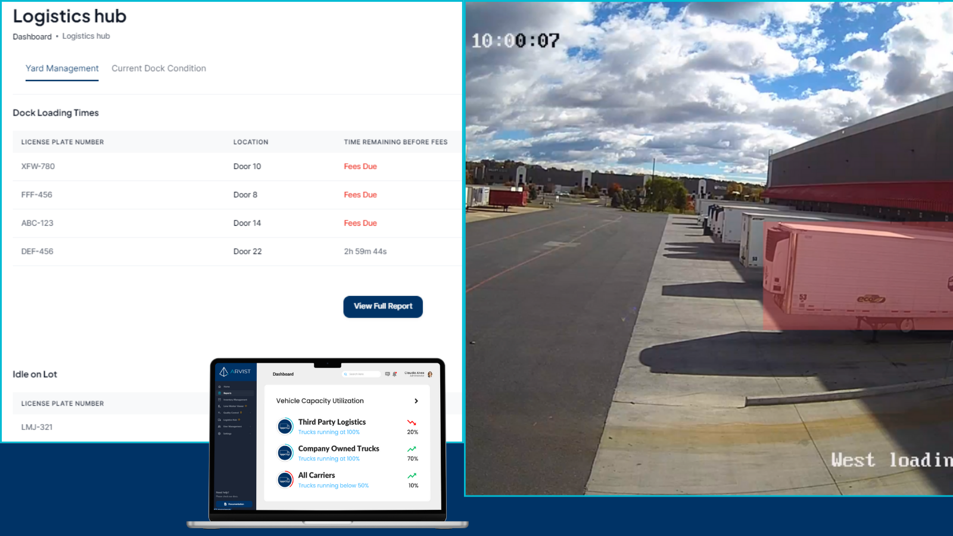This screenshot has width=953, height=536.
Task: Open the notifications bell icon
Action: coord(394,374)
